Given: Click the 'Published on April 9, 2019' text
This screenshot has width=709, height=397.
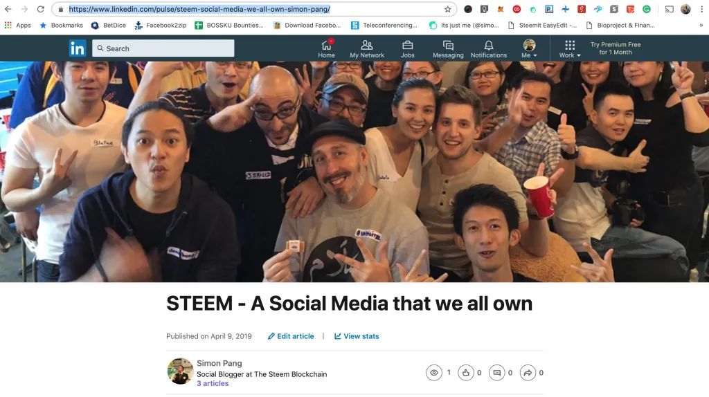Looking at the screenshot, I should pyautogui.click(x=209, y=336).
